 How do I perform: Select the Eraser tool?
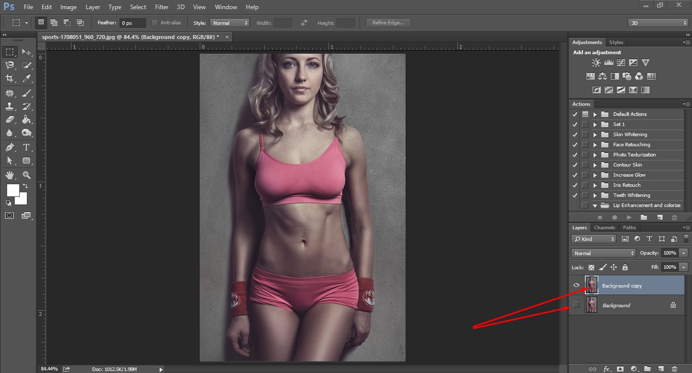tap(10, 119)
